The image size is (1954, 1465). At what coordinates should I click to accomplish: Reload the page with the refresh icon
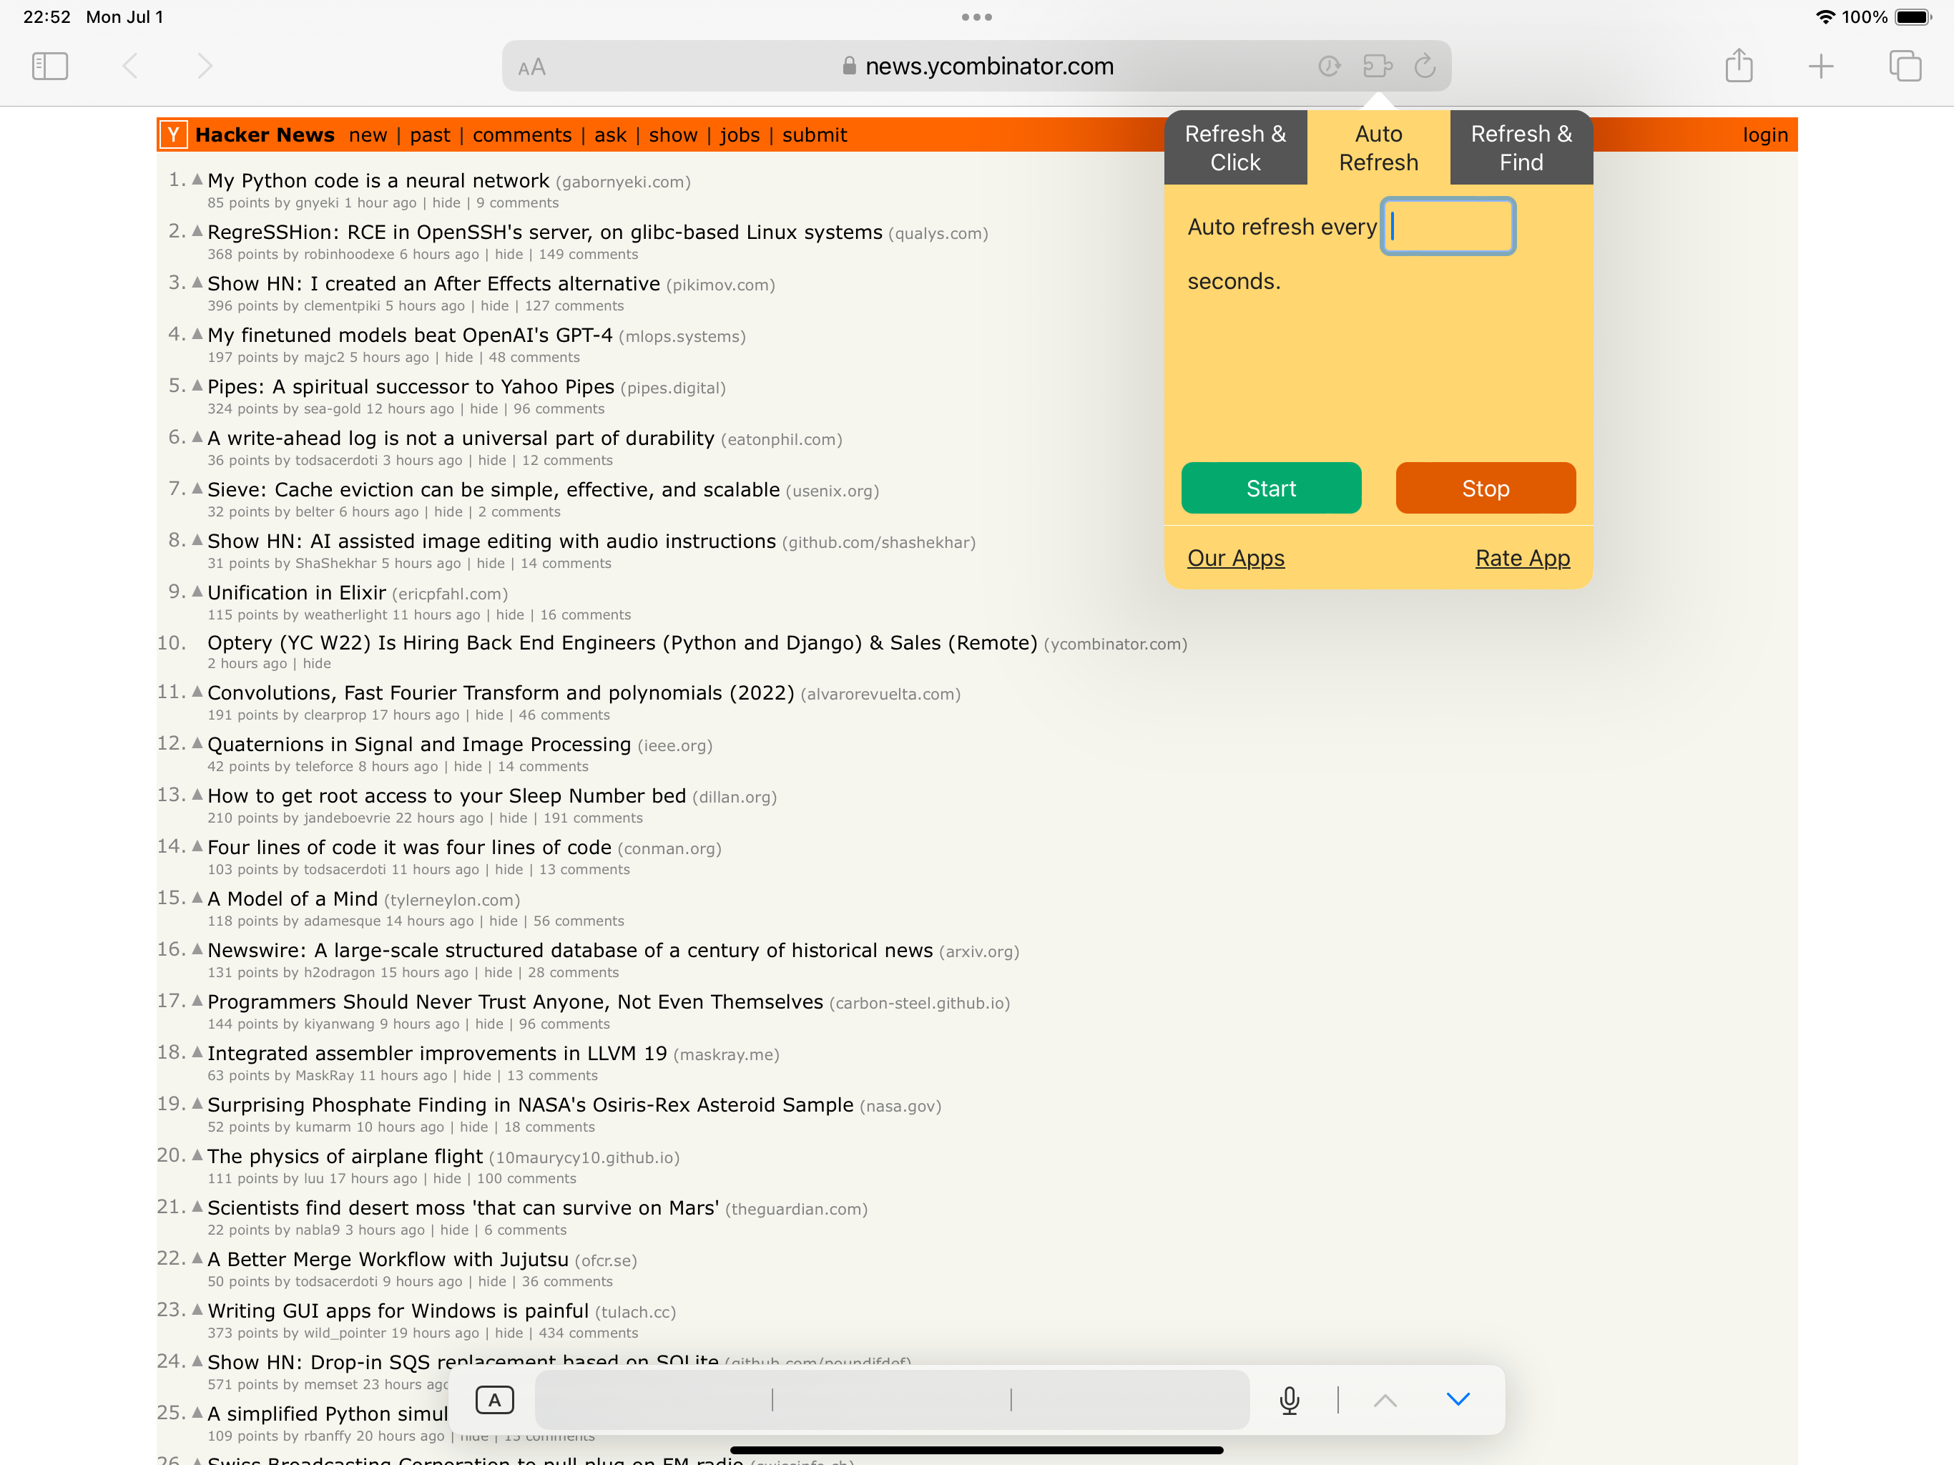click(x=1425, y=67)
